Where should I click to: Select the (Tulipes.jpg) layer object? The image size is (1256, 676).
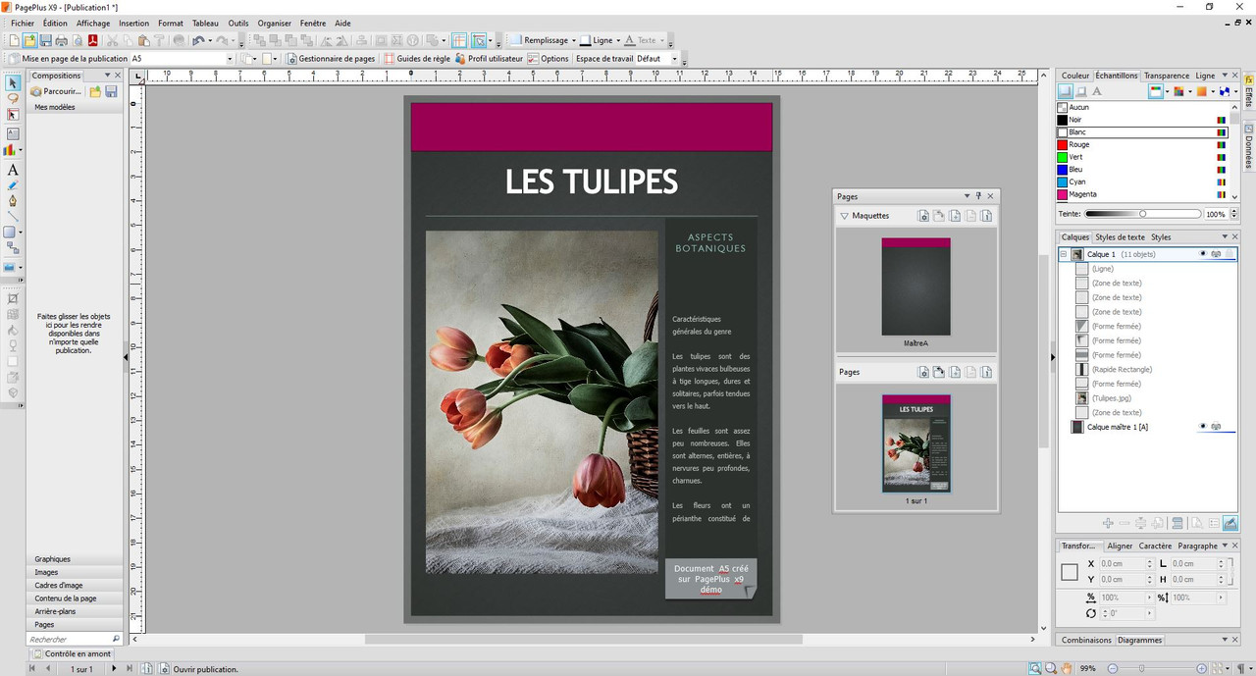(1112, 398)
